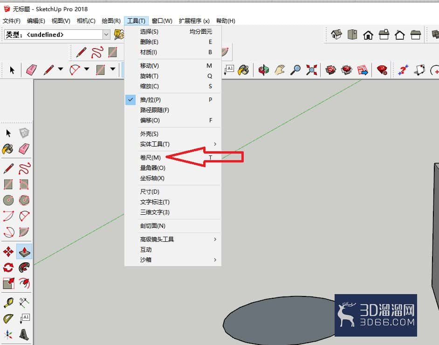Choose the move tool in left panel

coord(8,252)
